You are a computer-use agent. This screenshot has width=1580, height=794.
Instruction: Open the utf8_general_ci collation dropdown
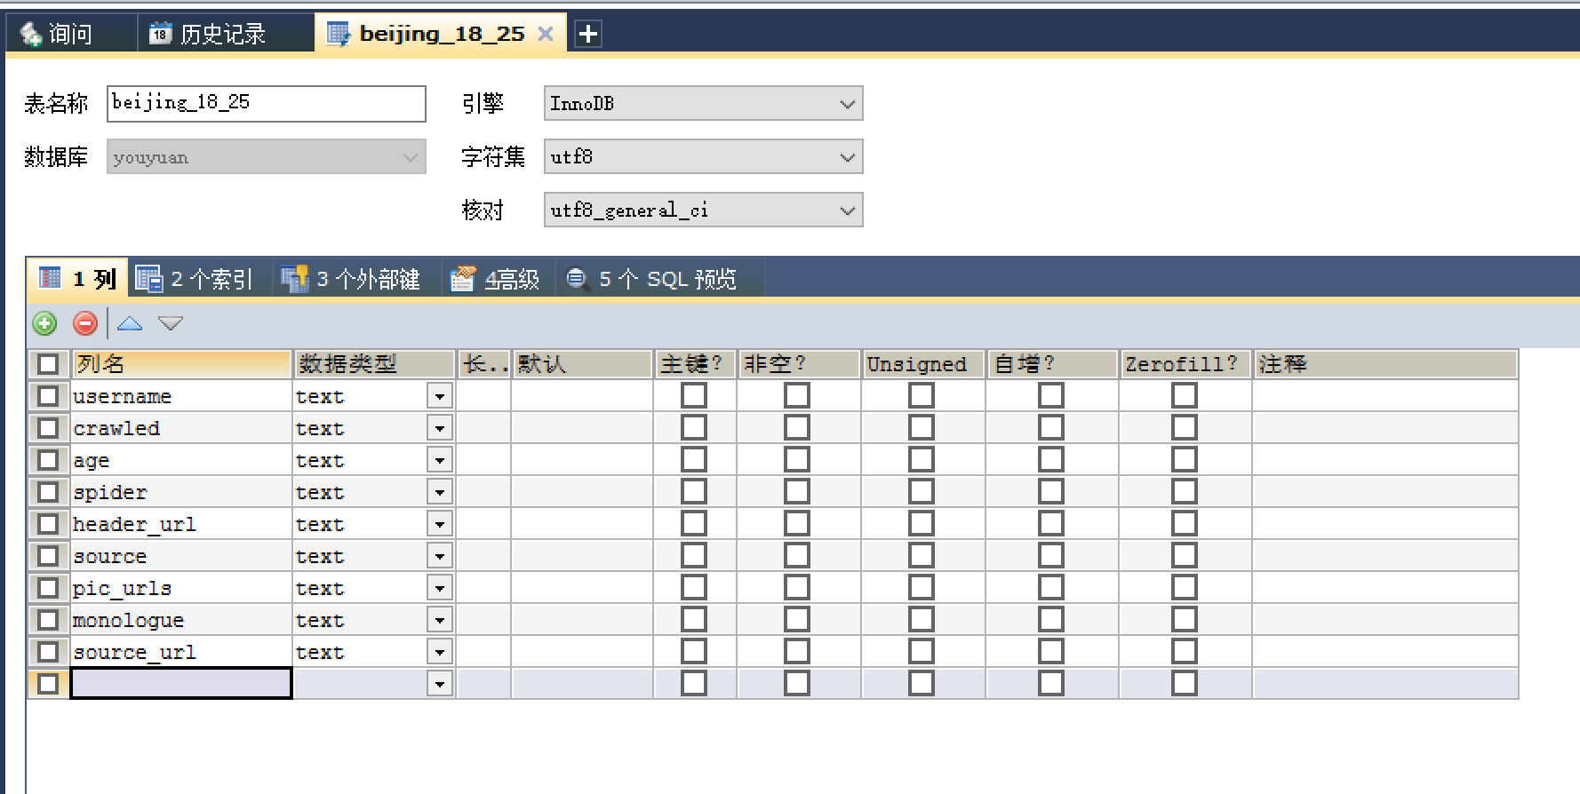(847, 210)
